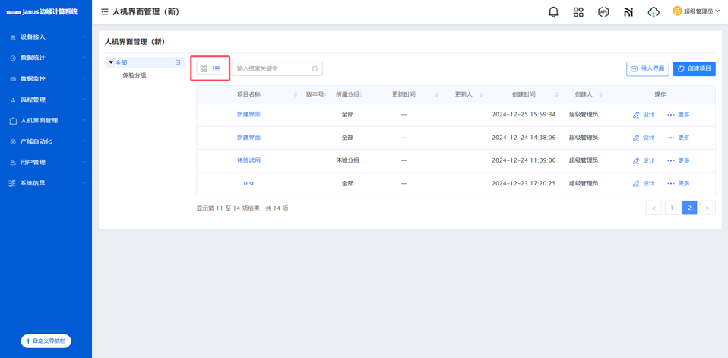Switch to grid card view

tap(204, 69)
